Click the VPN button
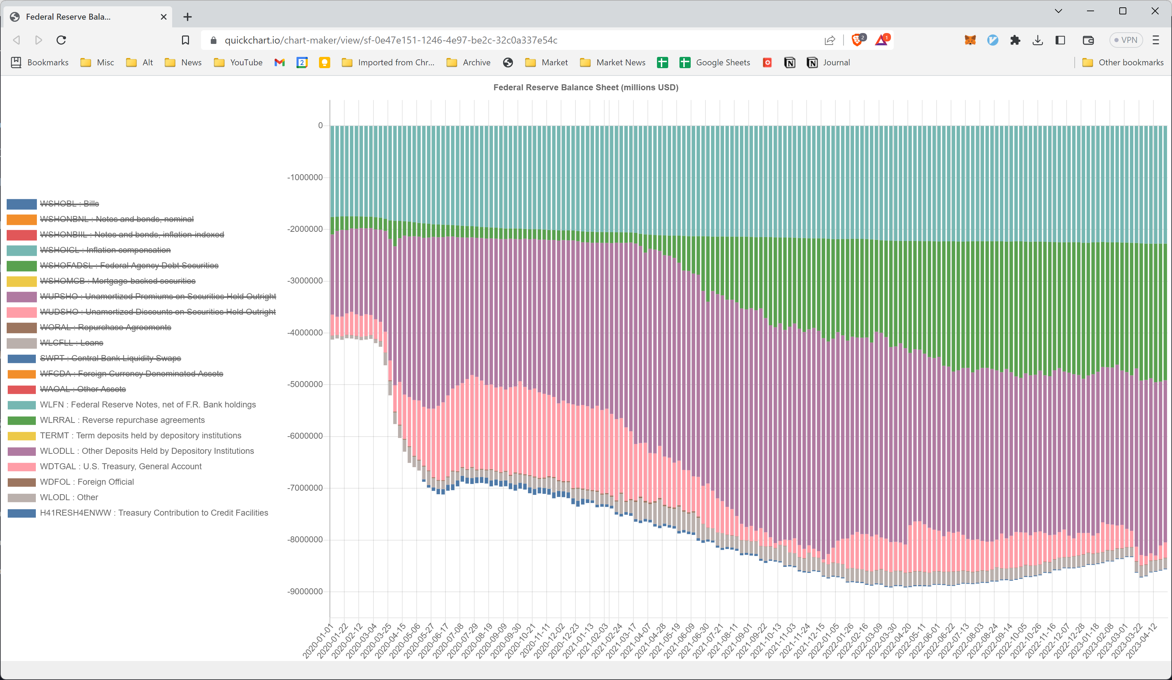The image size is (1172, 680). [x=1126, y=40]
